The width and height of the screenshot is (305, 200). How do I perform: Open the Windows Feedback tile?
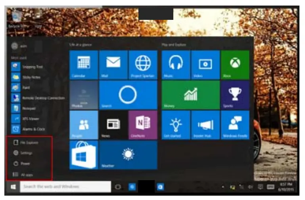pyautogui.click(x=235, y=125)
